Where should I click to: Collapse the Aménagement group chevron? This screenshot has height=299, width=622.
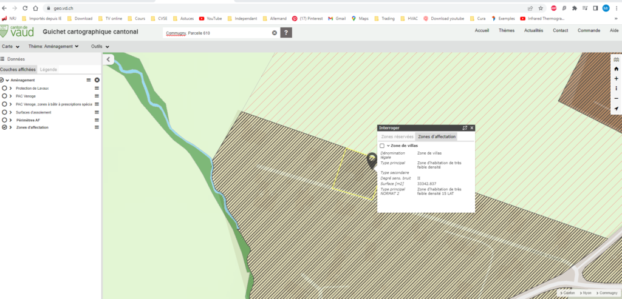[7, 80]
